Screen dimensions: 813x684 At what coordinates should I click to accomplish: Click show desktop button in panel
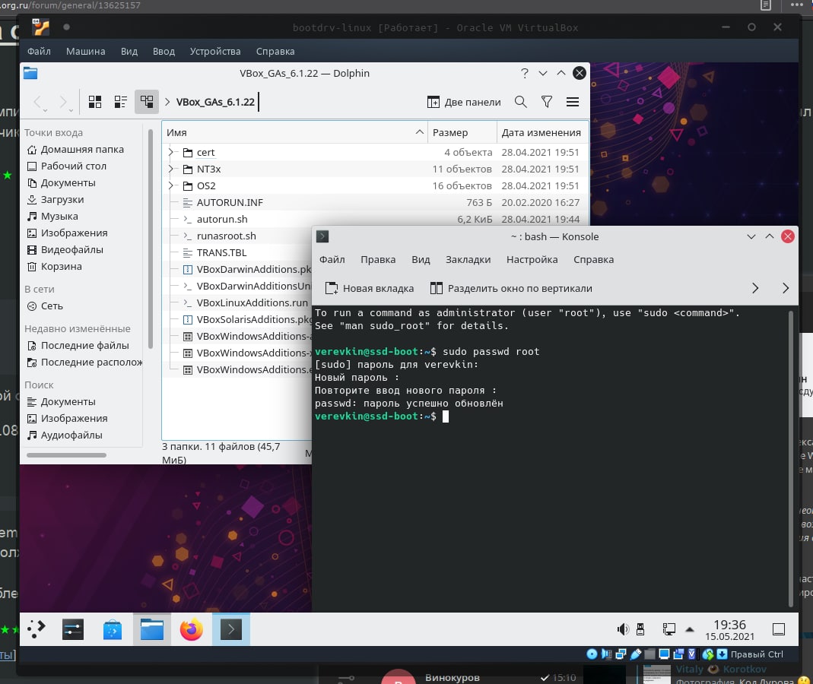[778, 629]
